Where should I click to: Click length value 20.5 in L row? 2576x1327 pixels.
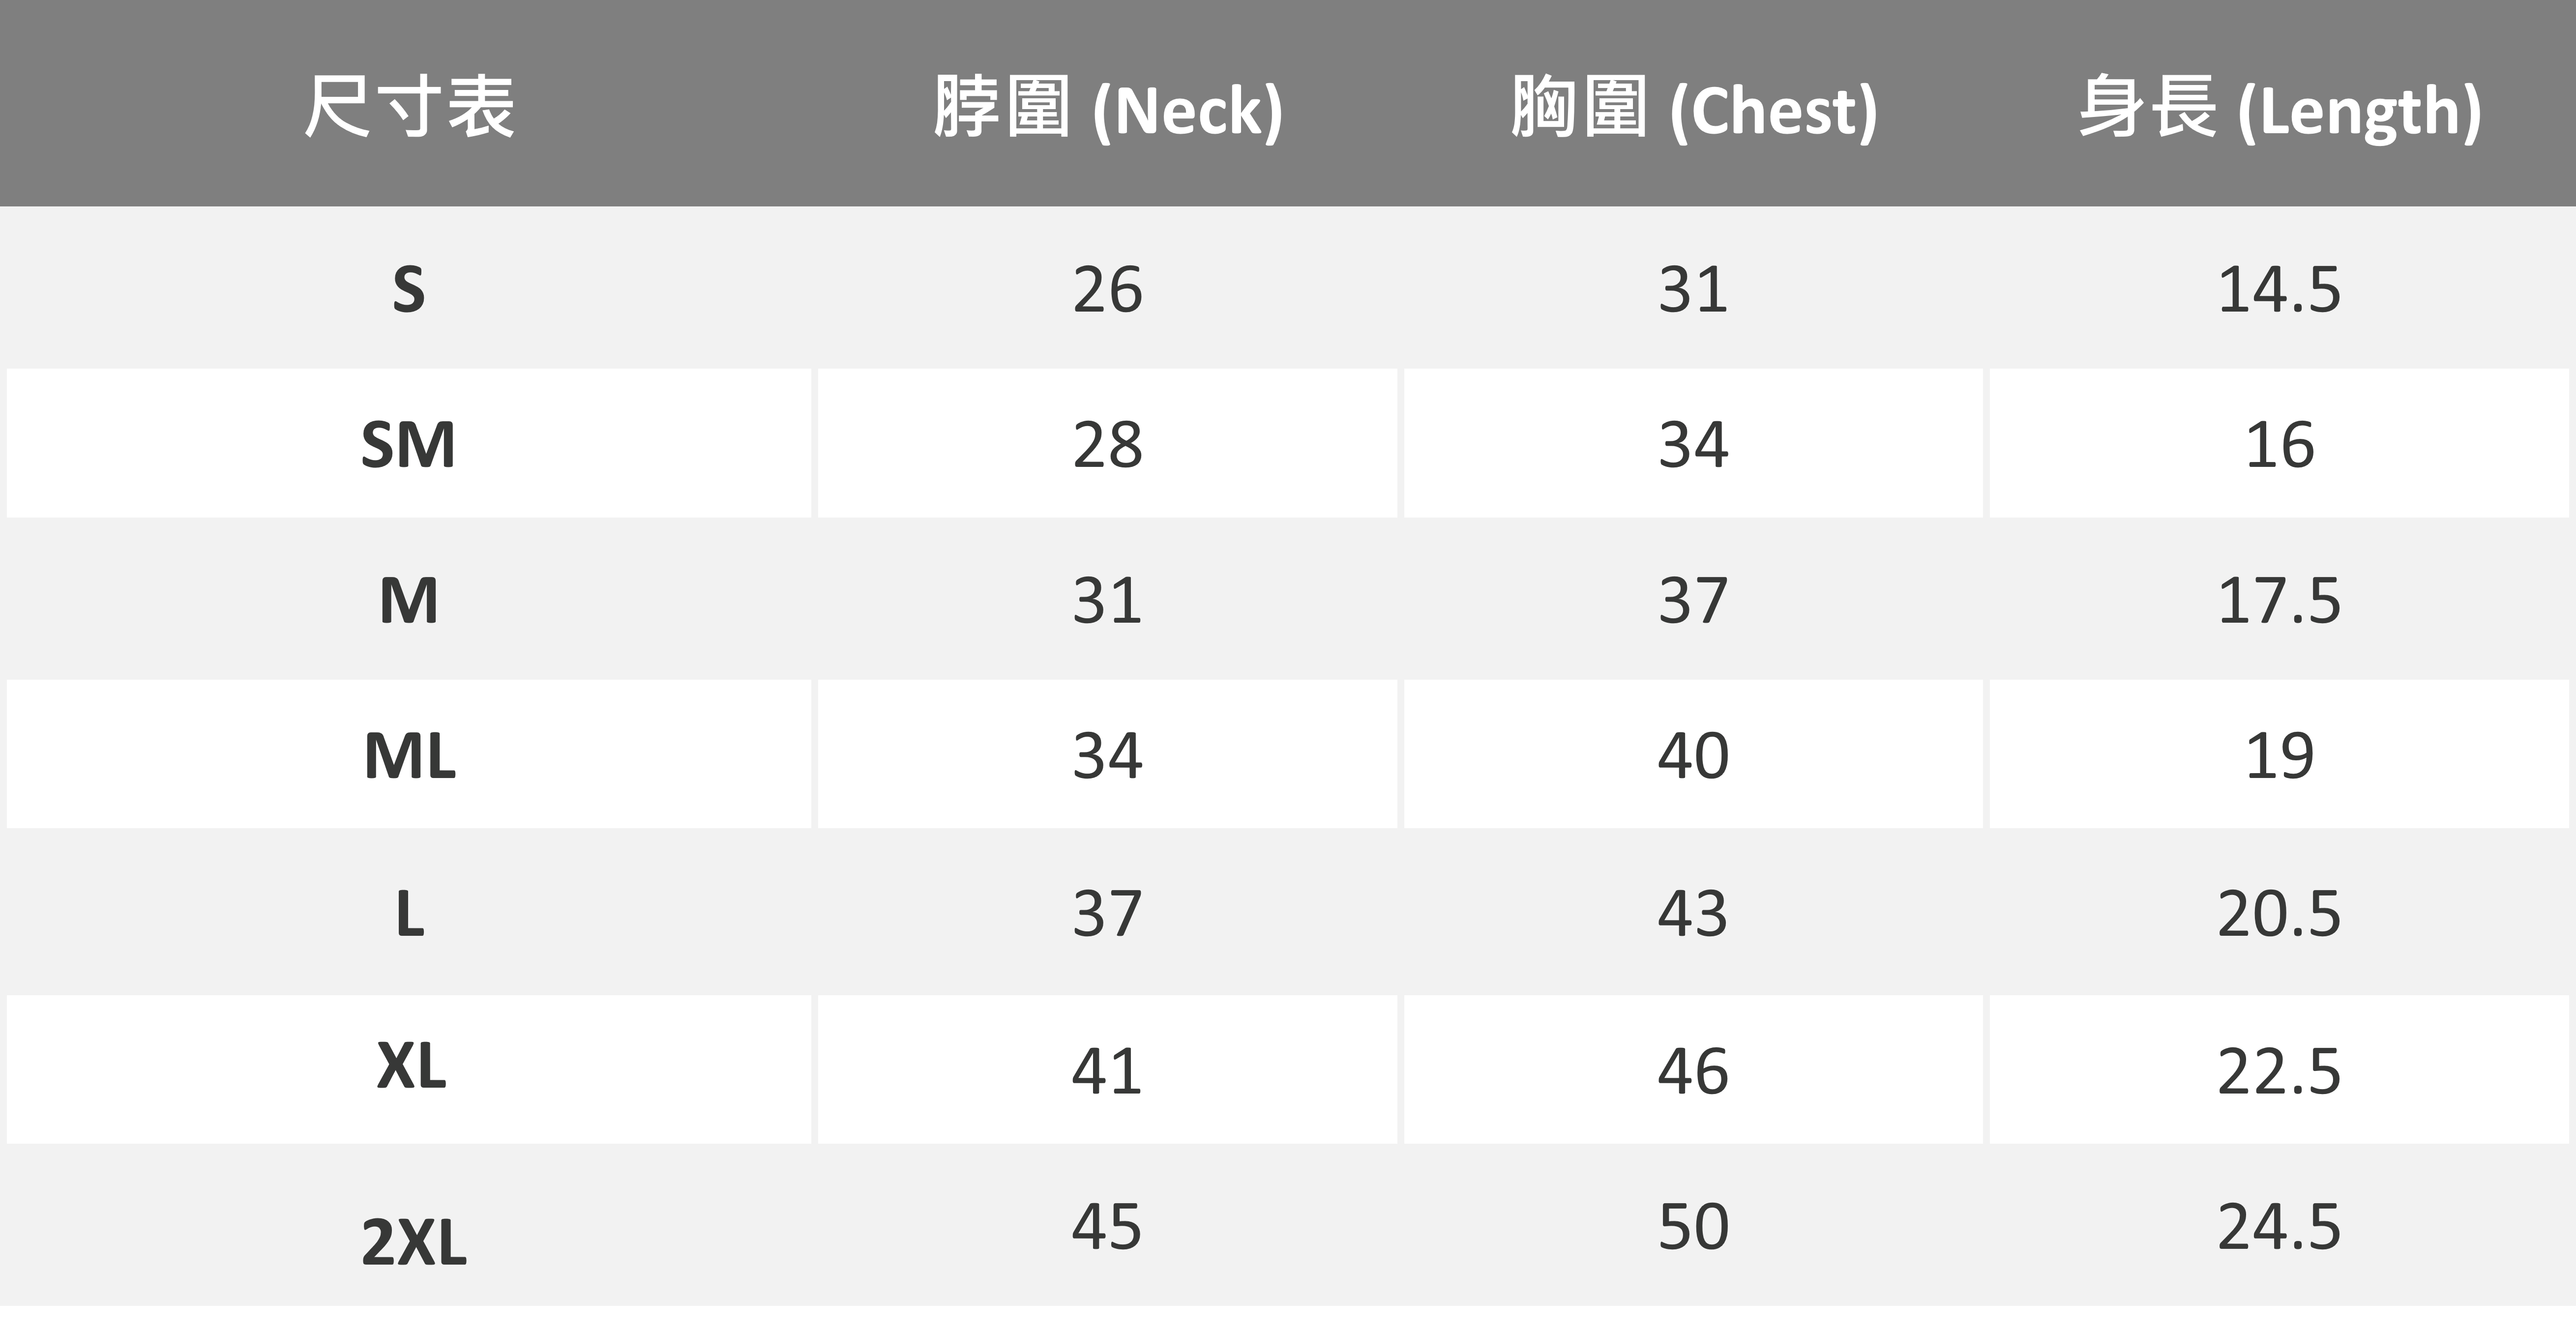(2279, 912)
